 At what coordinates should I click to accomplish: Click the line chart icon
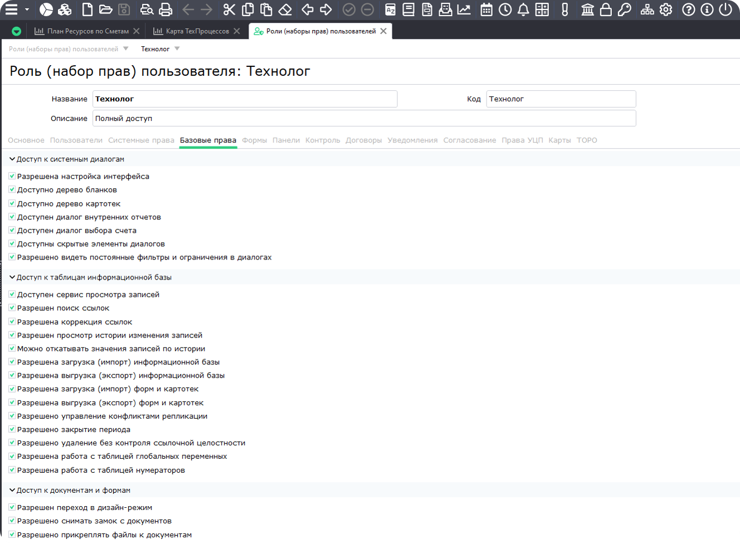pyautogui.click(x=464, y=9)
